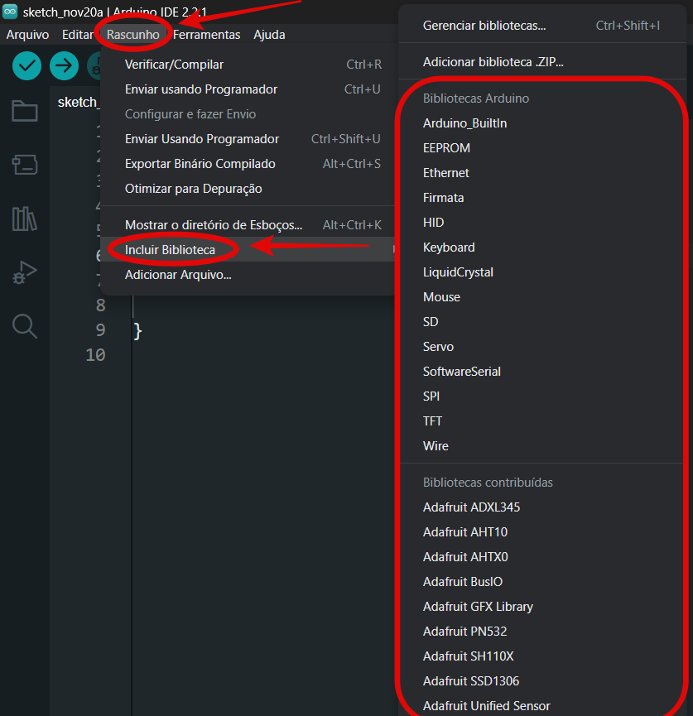This screenshot has height=716, width=693.
Task: Open the Arquivo menu
Action: (x=27, y=35)
